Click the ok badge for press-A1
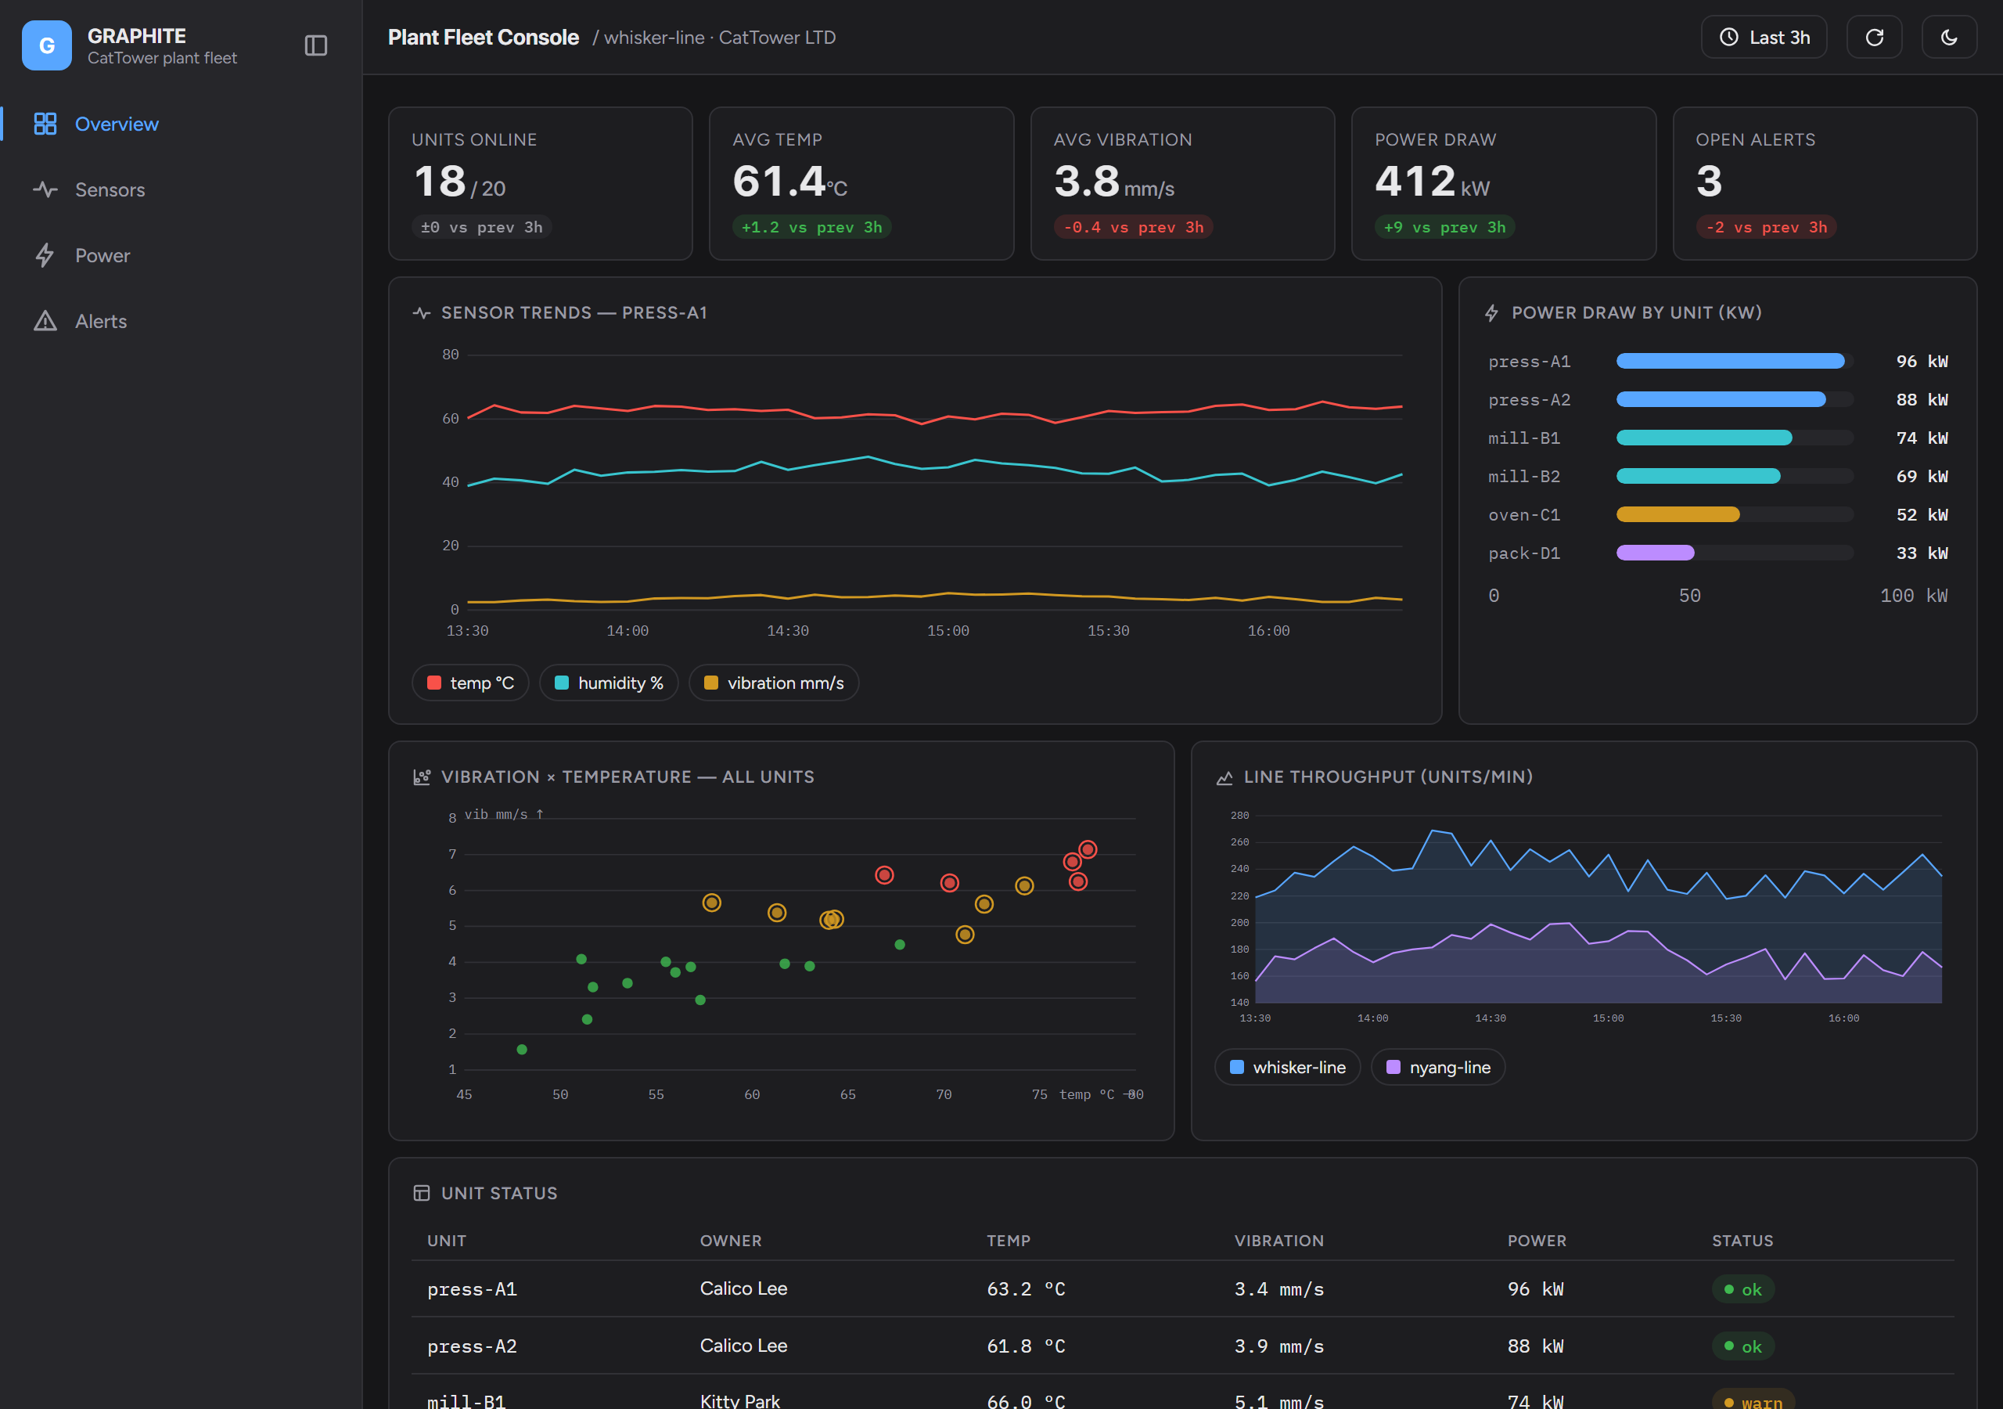This screenshot has width=2003, height=1409. click(1743, 1289)
